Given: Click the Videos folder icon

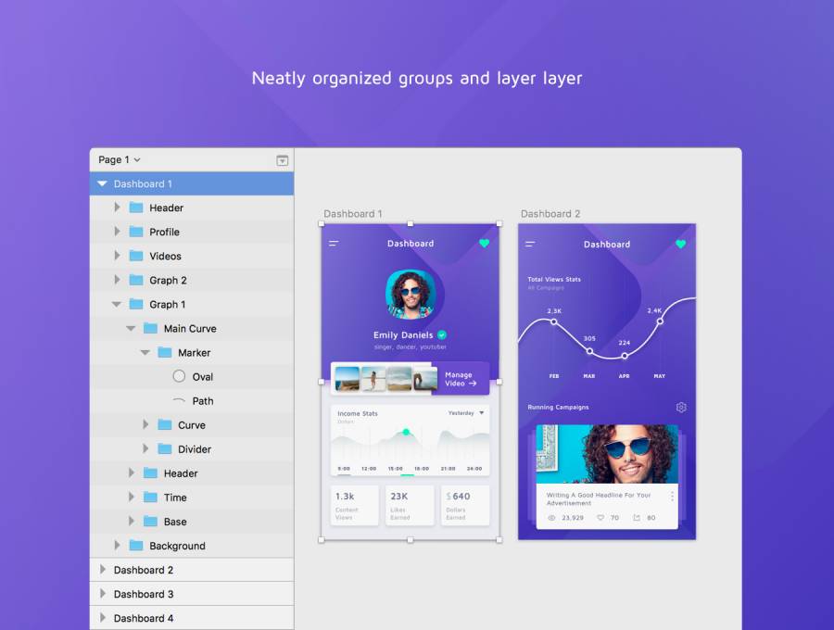Looking at the screenshot, I should click(x=136, y=256).
